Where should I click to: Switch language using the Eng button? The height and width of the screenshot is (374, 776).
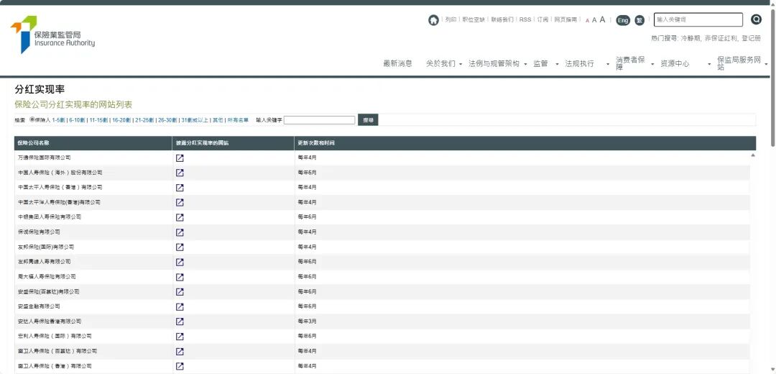click(x=622, y=20)
